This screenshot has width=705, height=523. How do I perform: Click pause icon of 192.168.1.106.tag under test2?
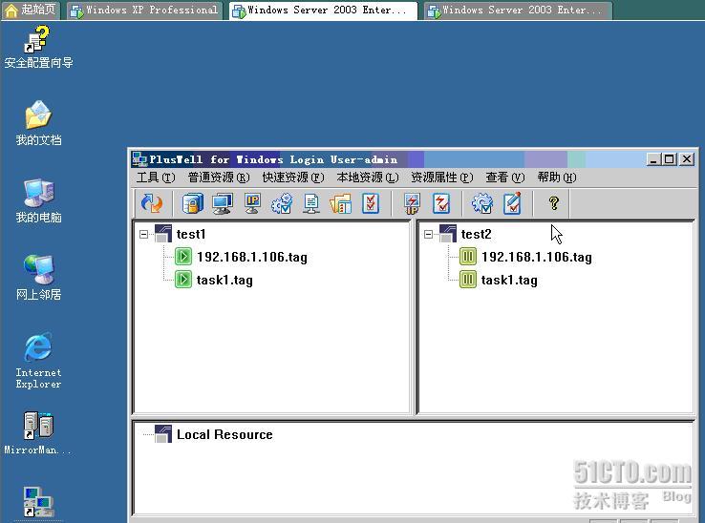468,257
